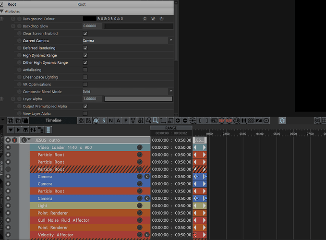326x240 pixels.
Task: Toggle the AK auto-key button
Action: tap(96, 120)
